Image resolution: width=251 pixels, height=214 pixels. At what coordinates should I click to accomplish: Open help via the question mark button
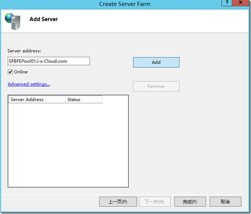[x=227, y=3]
